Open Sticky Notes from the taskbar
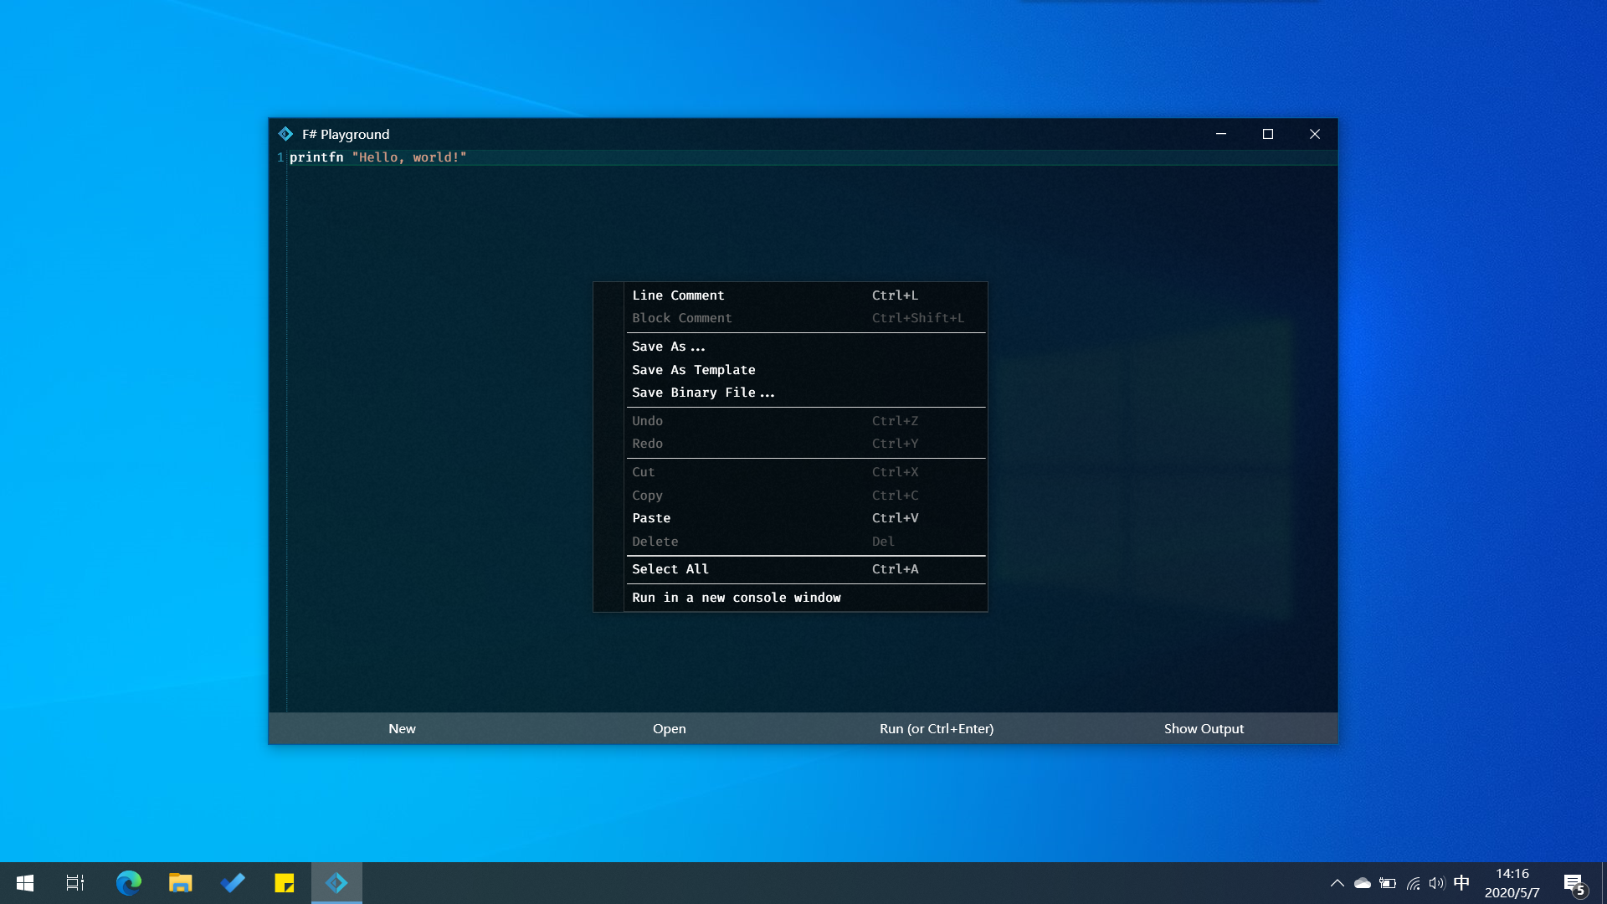 285,883
